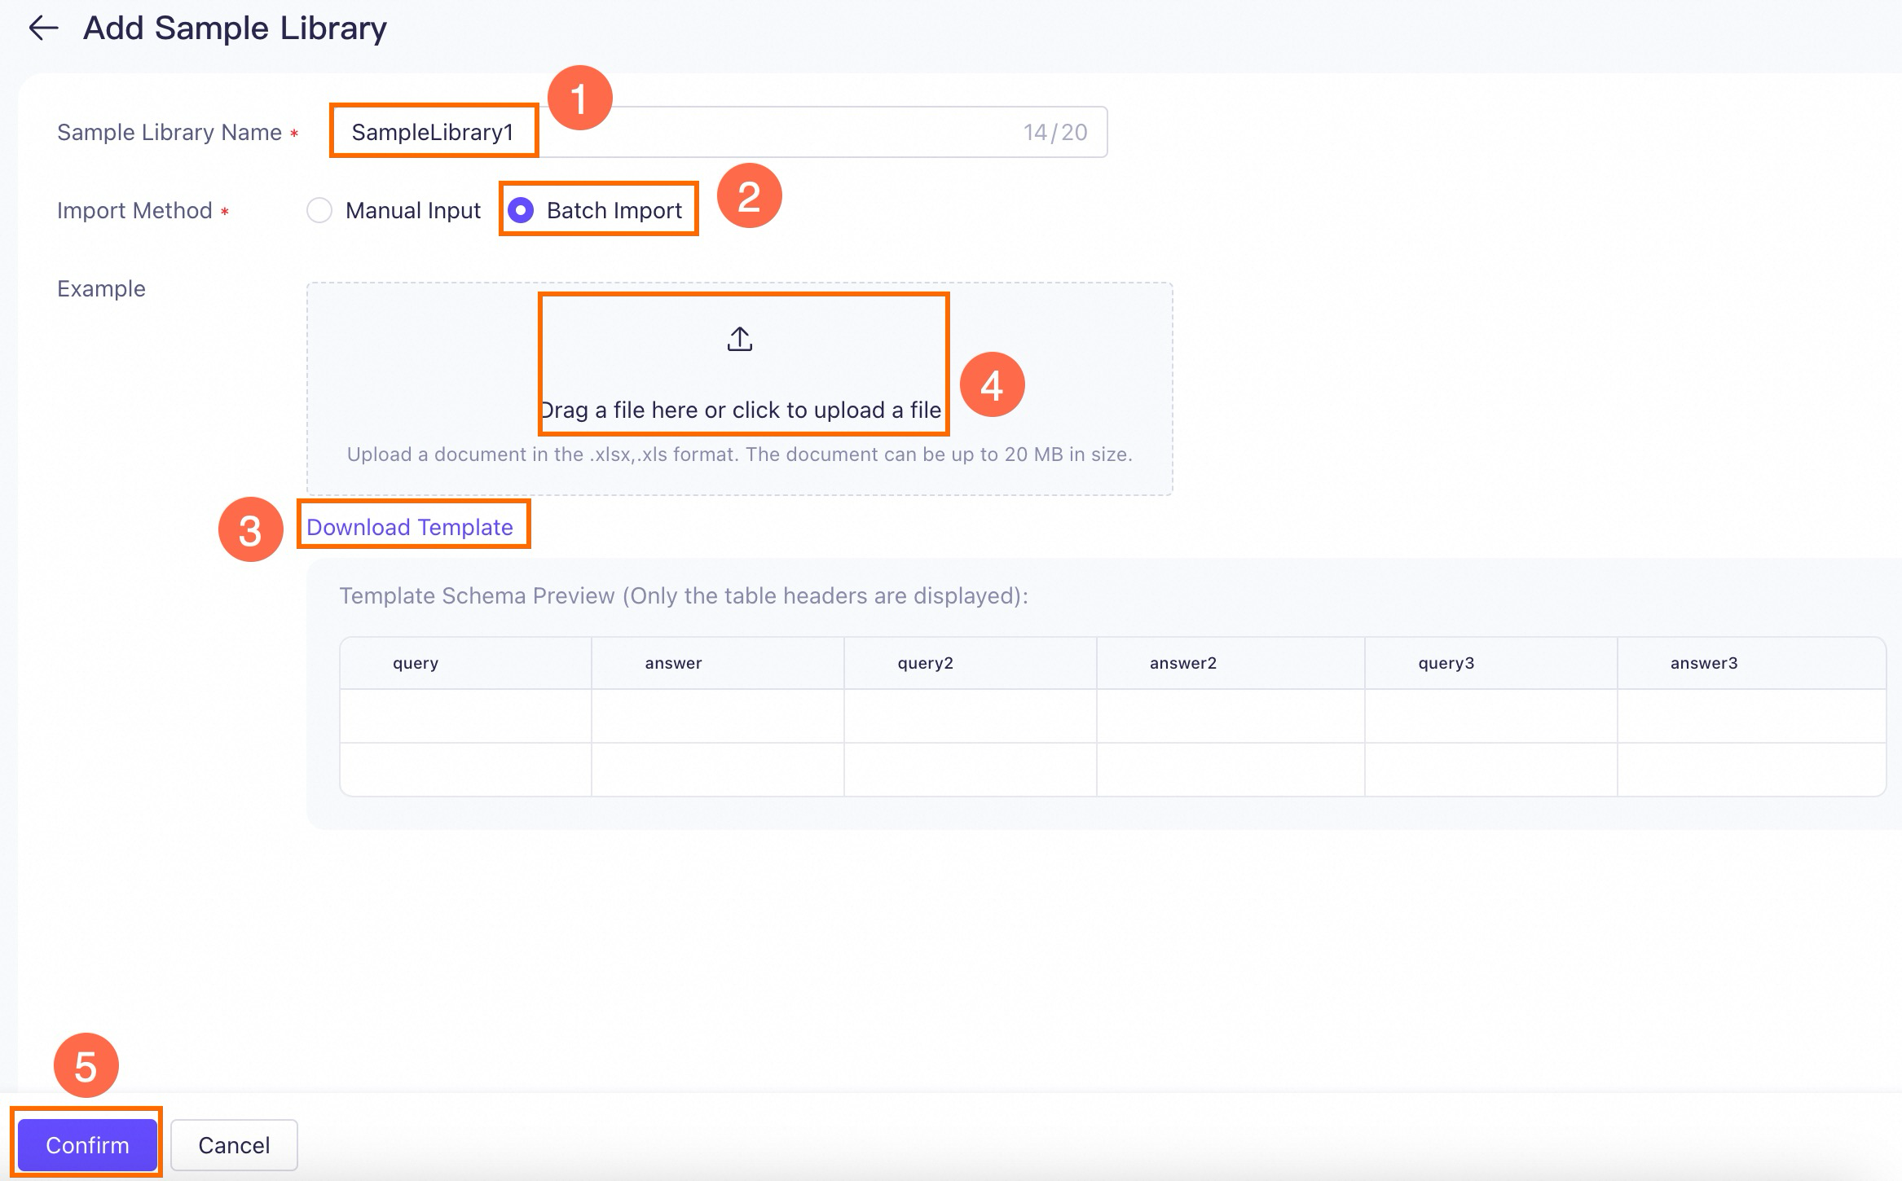Click the 'Example' label
1902x1181 pixels.
pos(101,288)
